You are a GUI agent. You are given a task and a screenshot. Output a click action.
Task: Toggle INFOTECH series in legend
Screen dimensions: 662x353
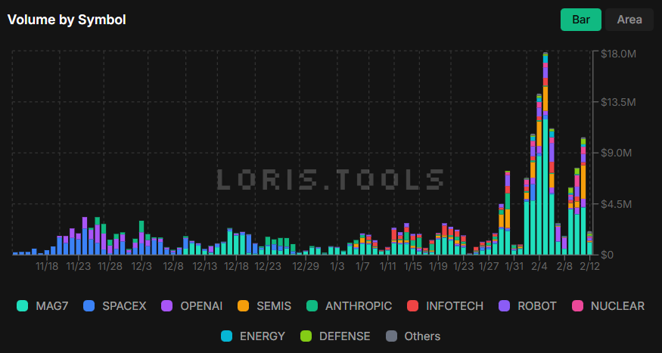(445, 306)
